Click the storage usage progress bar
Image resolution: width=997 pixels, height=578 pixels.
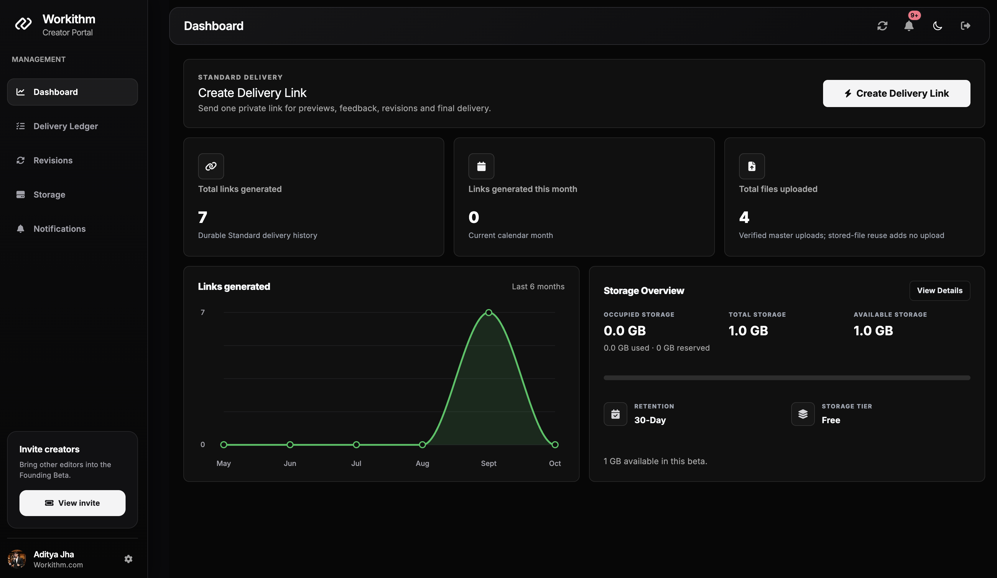click(x=787, y=378)
